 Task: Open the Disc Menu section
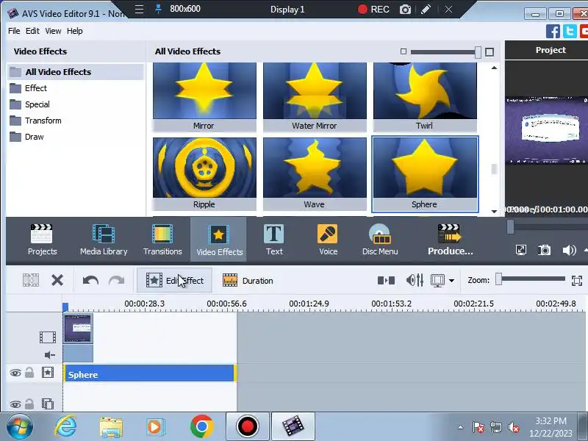click(380, 240)
